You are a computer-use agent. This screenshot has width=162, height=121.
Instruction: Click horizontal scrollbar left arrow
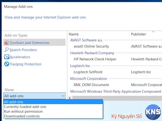point(70,98)
